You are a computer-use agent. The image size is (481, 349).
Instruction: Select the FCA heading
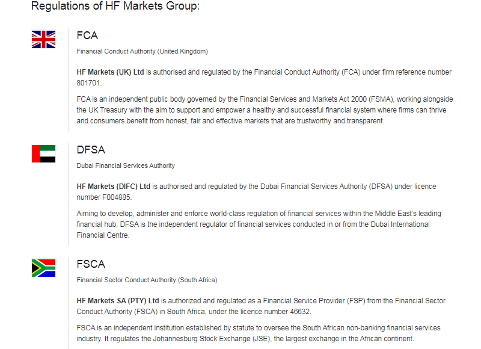87,36
